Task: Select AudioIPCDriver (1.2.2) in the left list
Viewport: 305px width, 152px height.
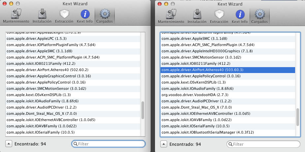Action: [x=73, y=107]
